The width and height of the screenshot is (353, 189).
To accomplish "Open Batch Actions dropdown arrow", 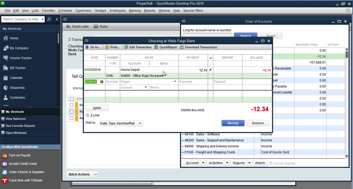I will (96, 174).
